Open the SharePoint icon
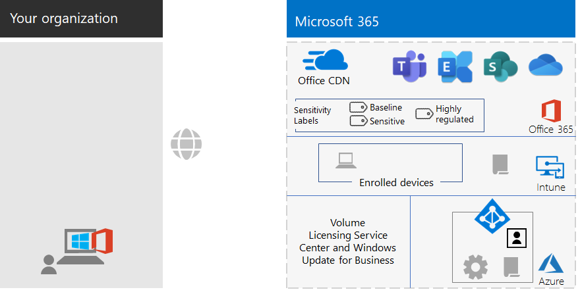 pos(500,66)
